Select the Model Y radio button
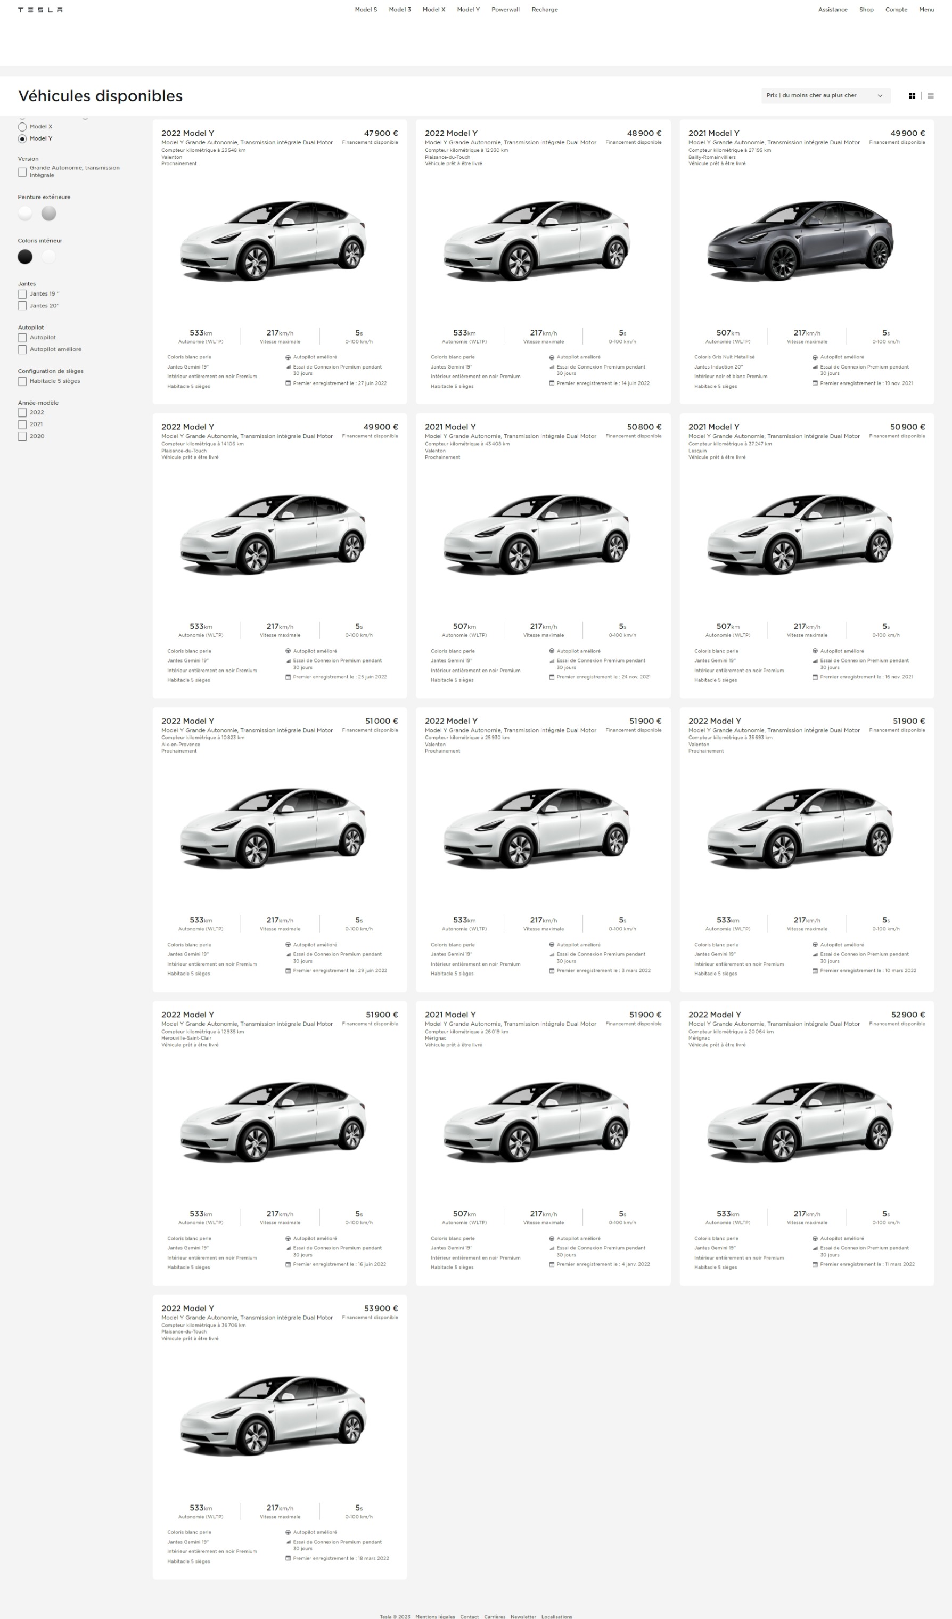The height and width of the screenshot is (1619, 952). tap(22, 139)
